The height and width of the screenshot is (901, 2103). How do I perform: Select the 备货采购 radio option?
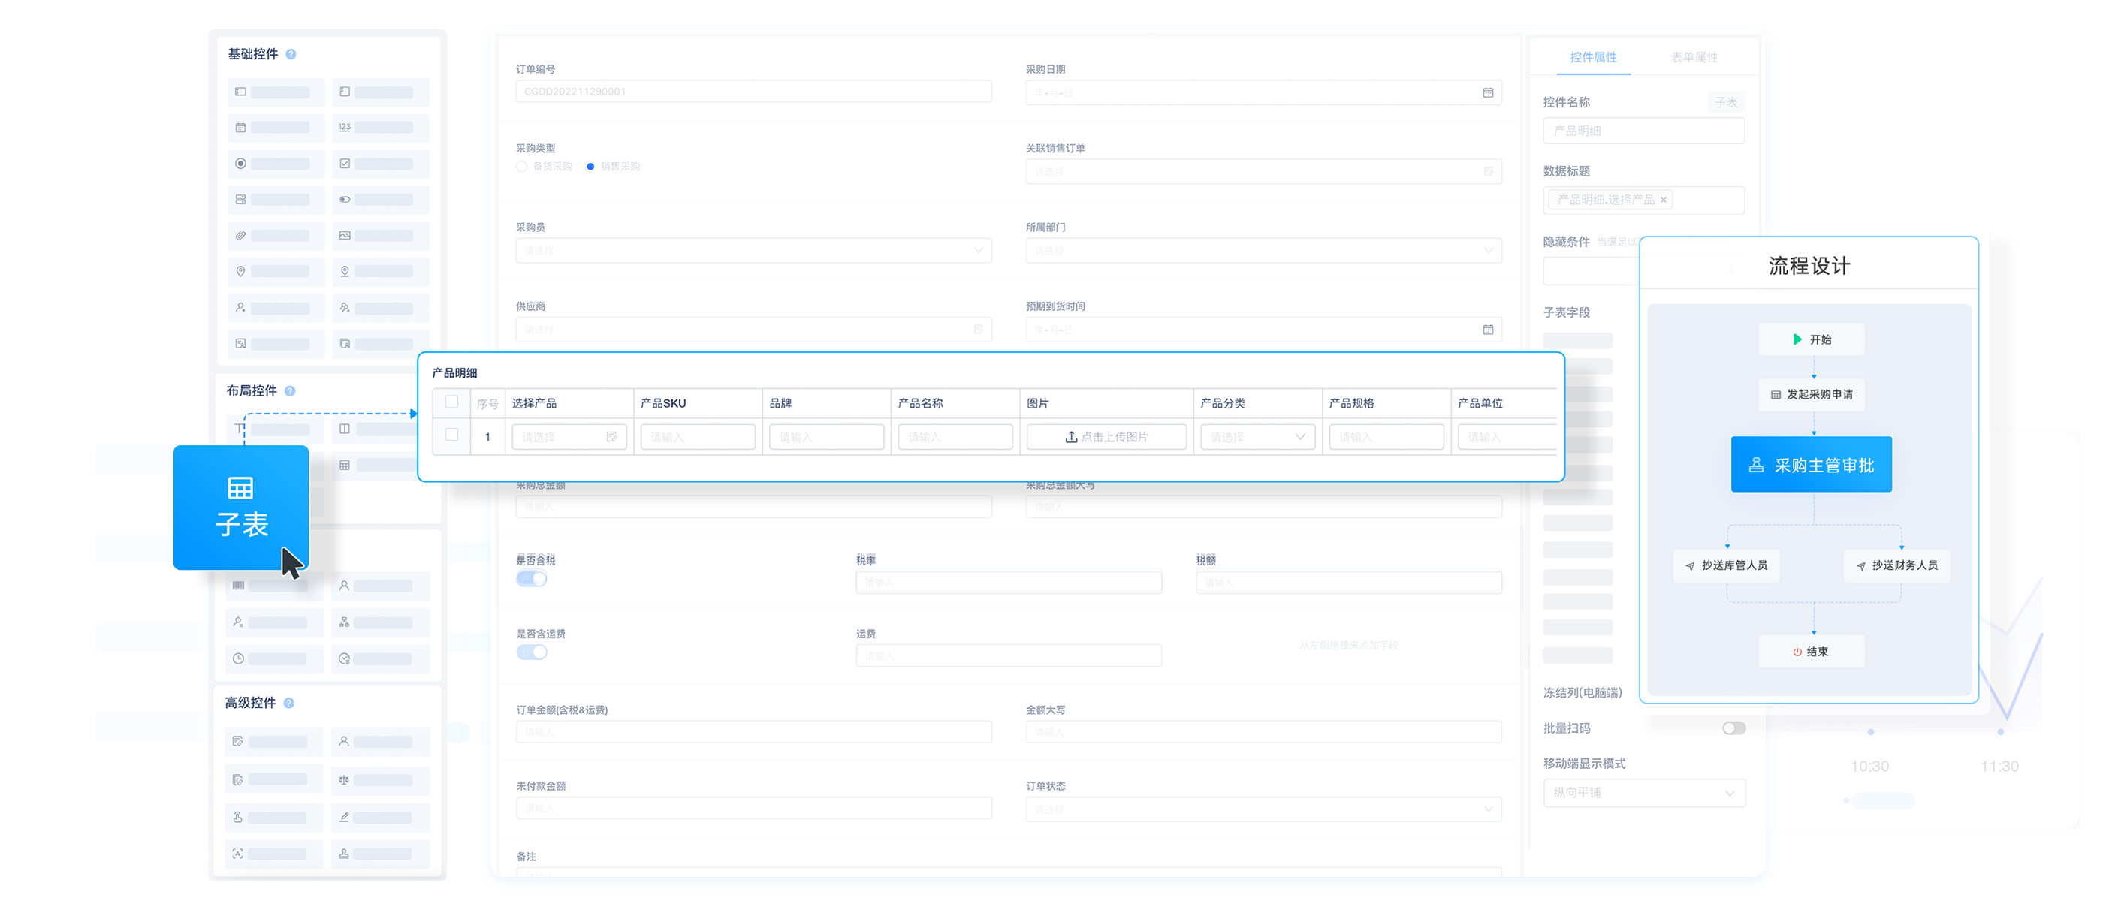click(522, 167)
